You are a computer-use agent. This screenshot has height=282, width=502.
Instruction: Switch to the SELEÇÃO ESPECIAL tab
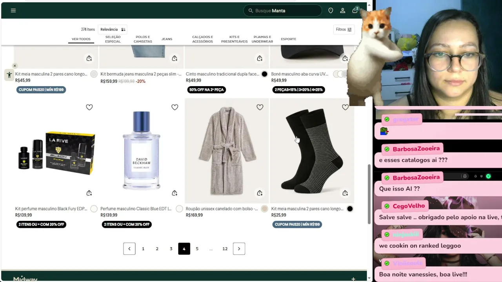click(x=113, y=39)
